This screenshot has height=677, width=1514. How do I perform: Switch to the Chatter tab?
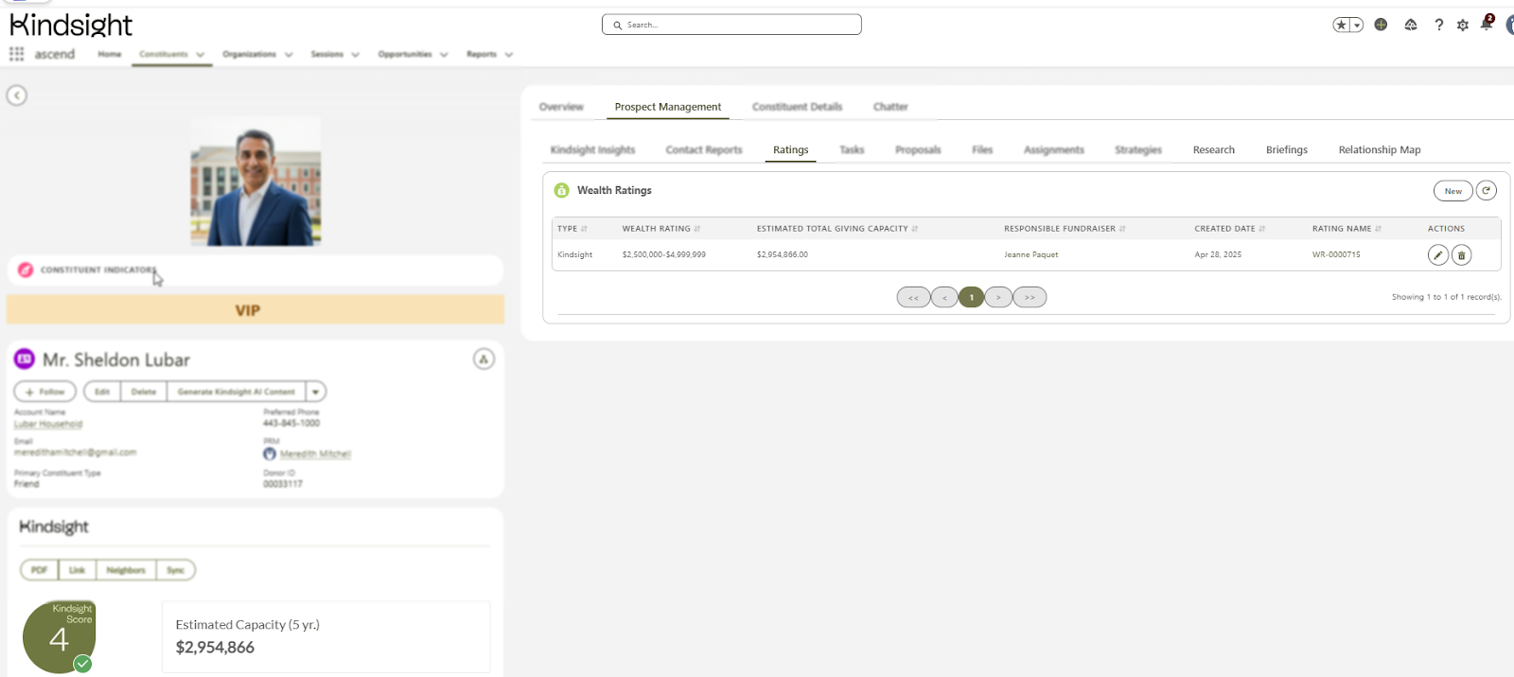point(890,107)
